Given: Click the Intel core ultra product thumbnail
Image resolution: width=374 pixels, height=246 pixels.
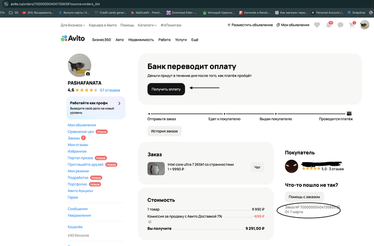Looking at the screenshot, I should pyautogui.click(x=155, y=168).
